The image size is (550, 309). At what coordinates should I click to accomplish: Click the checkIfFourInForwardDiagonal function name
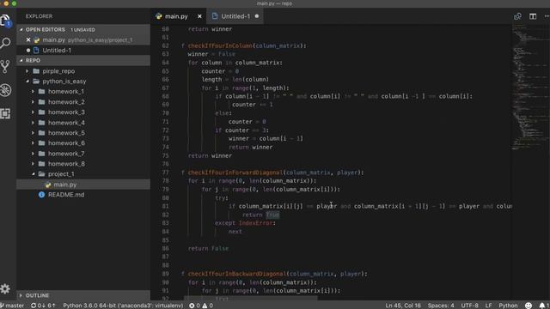pos(235,173)
